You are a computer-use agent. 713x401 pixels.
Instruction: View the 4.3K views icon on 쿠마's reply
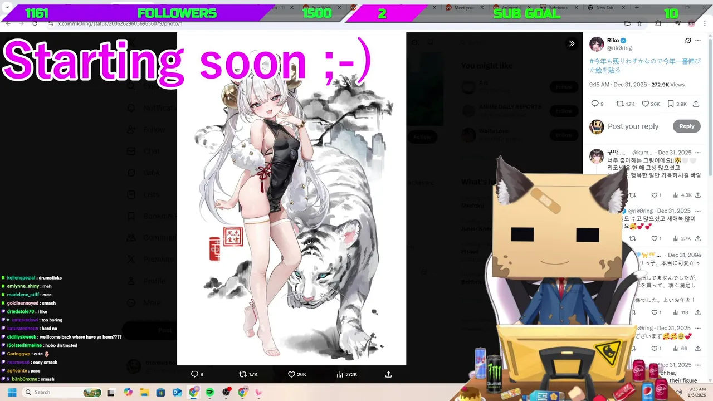(682, 195)
